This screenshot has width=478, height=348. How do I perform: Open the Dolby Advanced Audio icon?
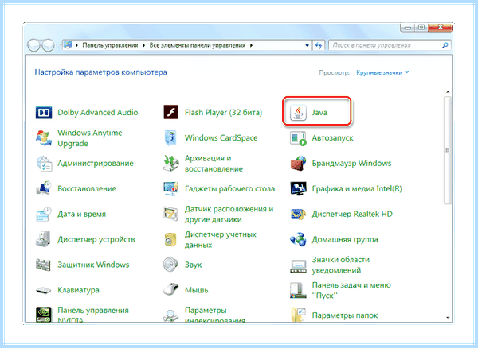(44, 113)
